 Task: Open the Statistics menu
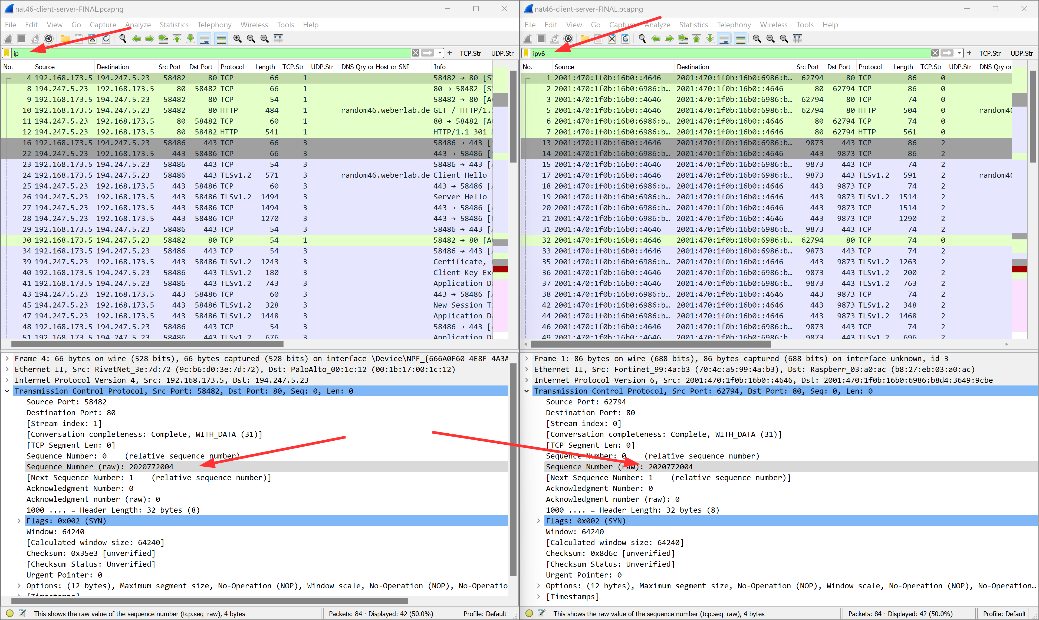174,25
